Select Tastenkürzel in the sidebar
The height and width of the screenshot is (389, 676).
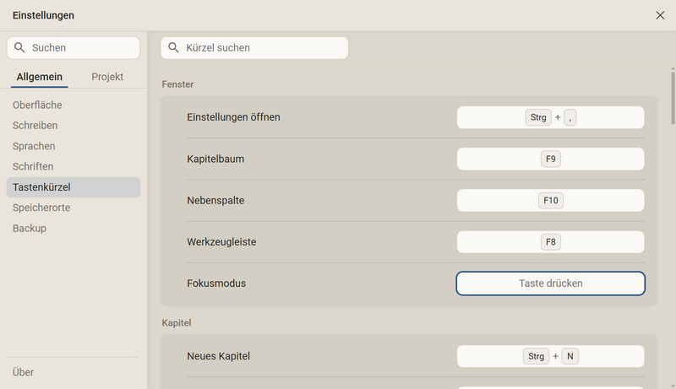tap(74, 187)
